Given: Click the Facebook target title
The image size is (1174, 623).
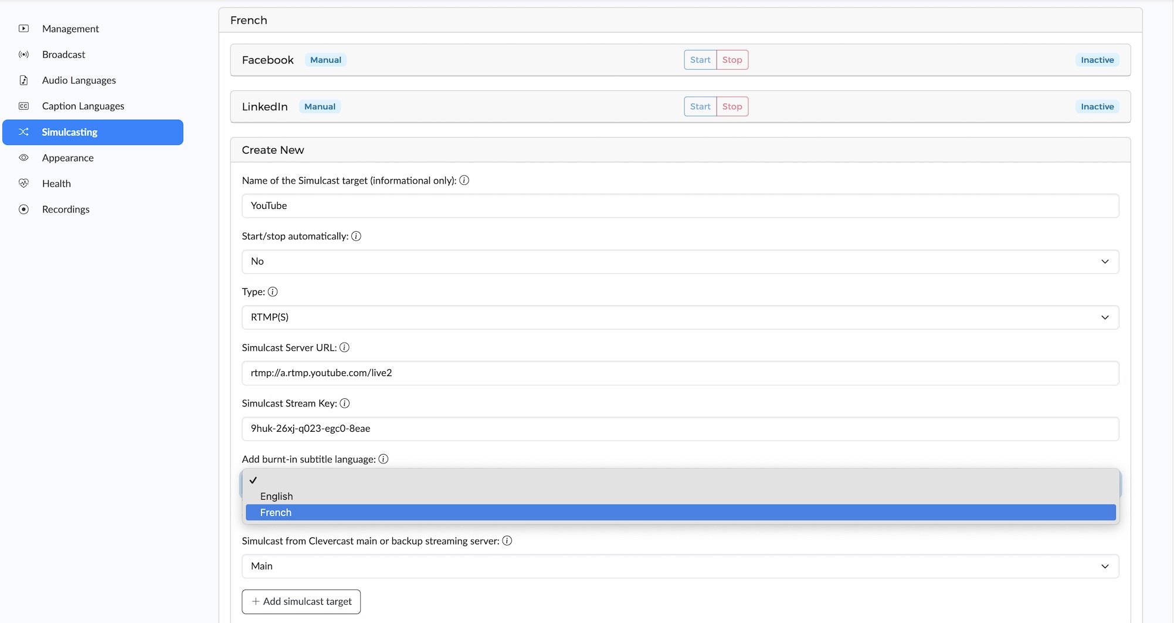Looking at the screenshot, I should 267,60.
